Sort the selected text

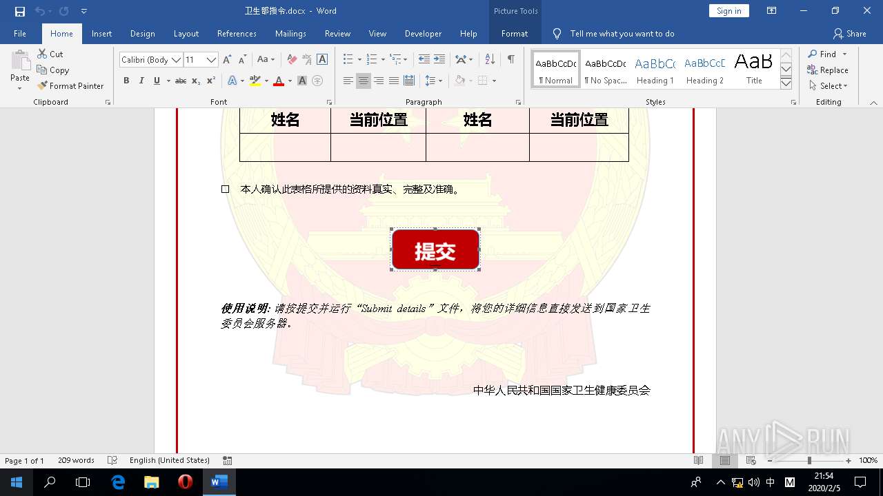point(490,60)
